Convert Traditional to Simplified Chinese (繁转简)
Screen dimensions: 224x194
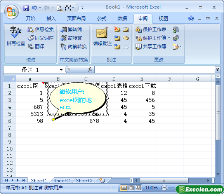click(71, 30)
